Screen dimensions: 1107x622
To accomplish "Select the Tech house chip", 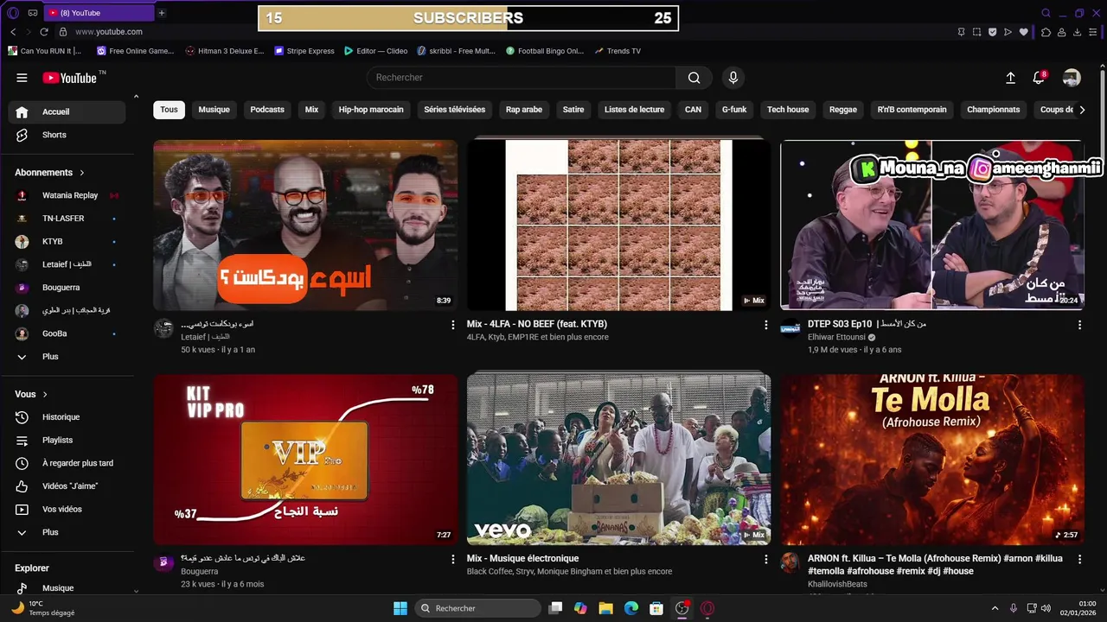I will 788,110.
